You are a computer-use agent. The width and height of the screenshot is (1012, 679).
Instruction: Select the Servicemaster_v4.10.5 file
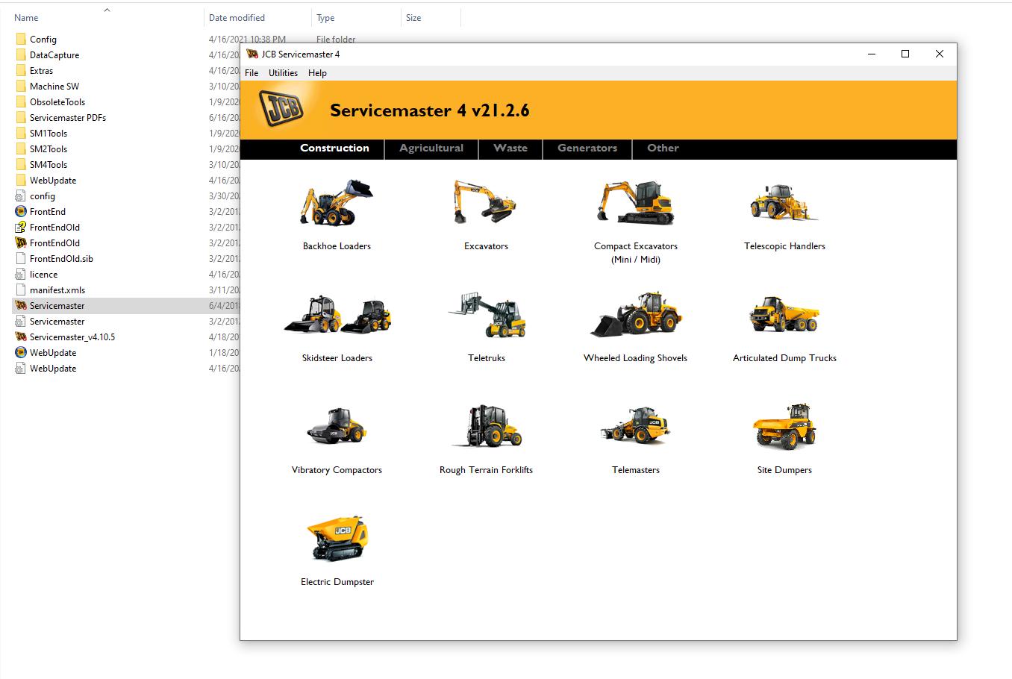point(71,337)
